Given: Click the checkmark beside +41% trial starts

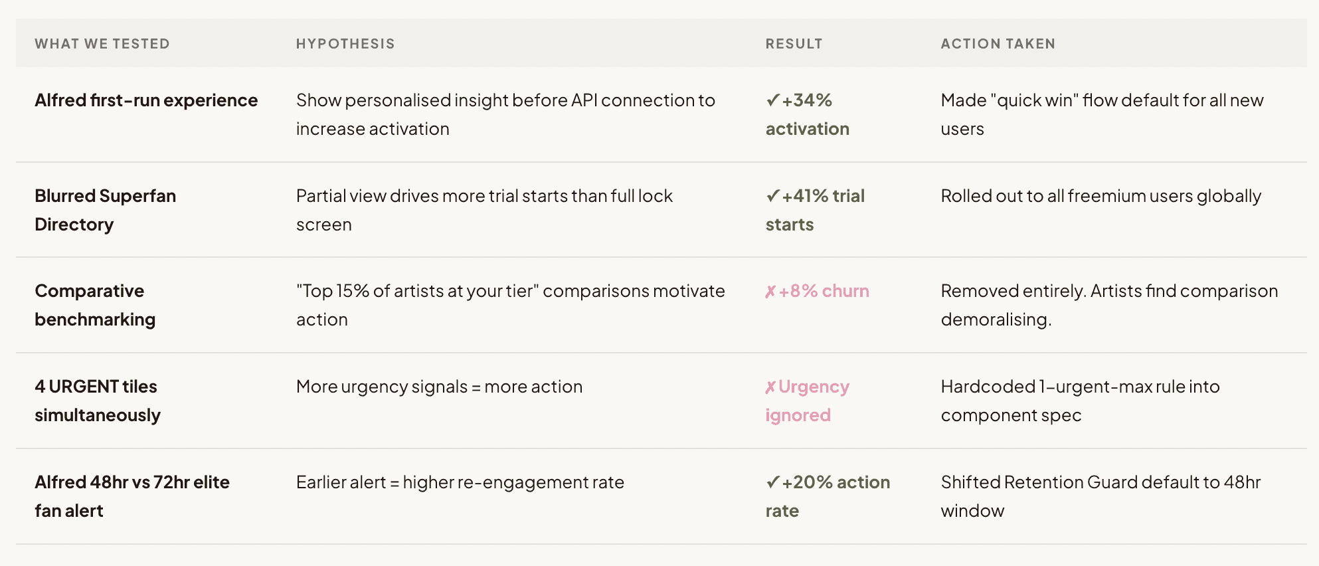Looking at the screenshot, I should pos(772,196).
